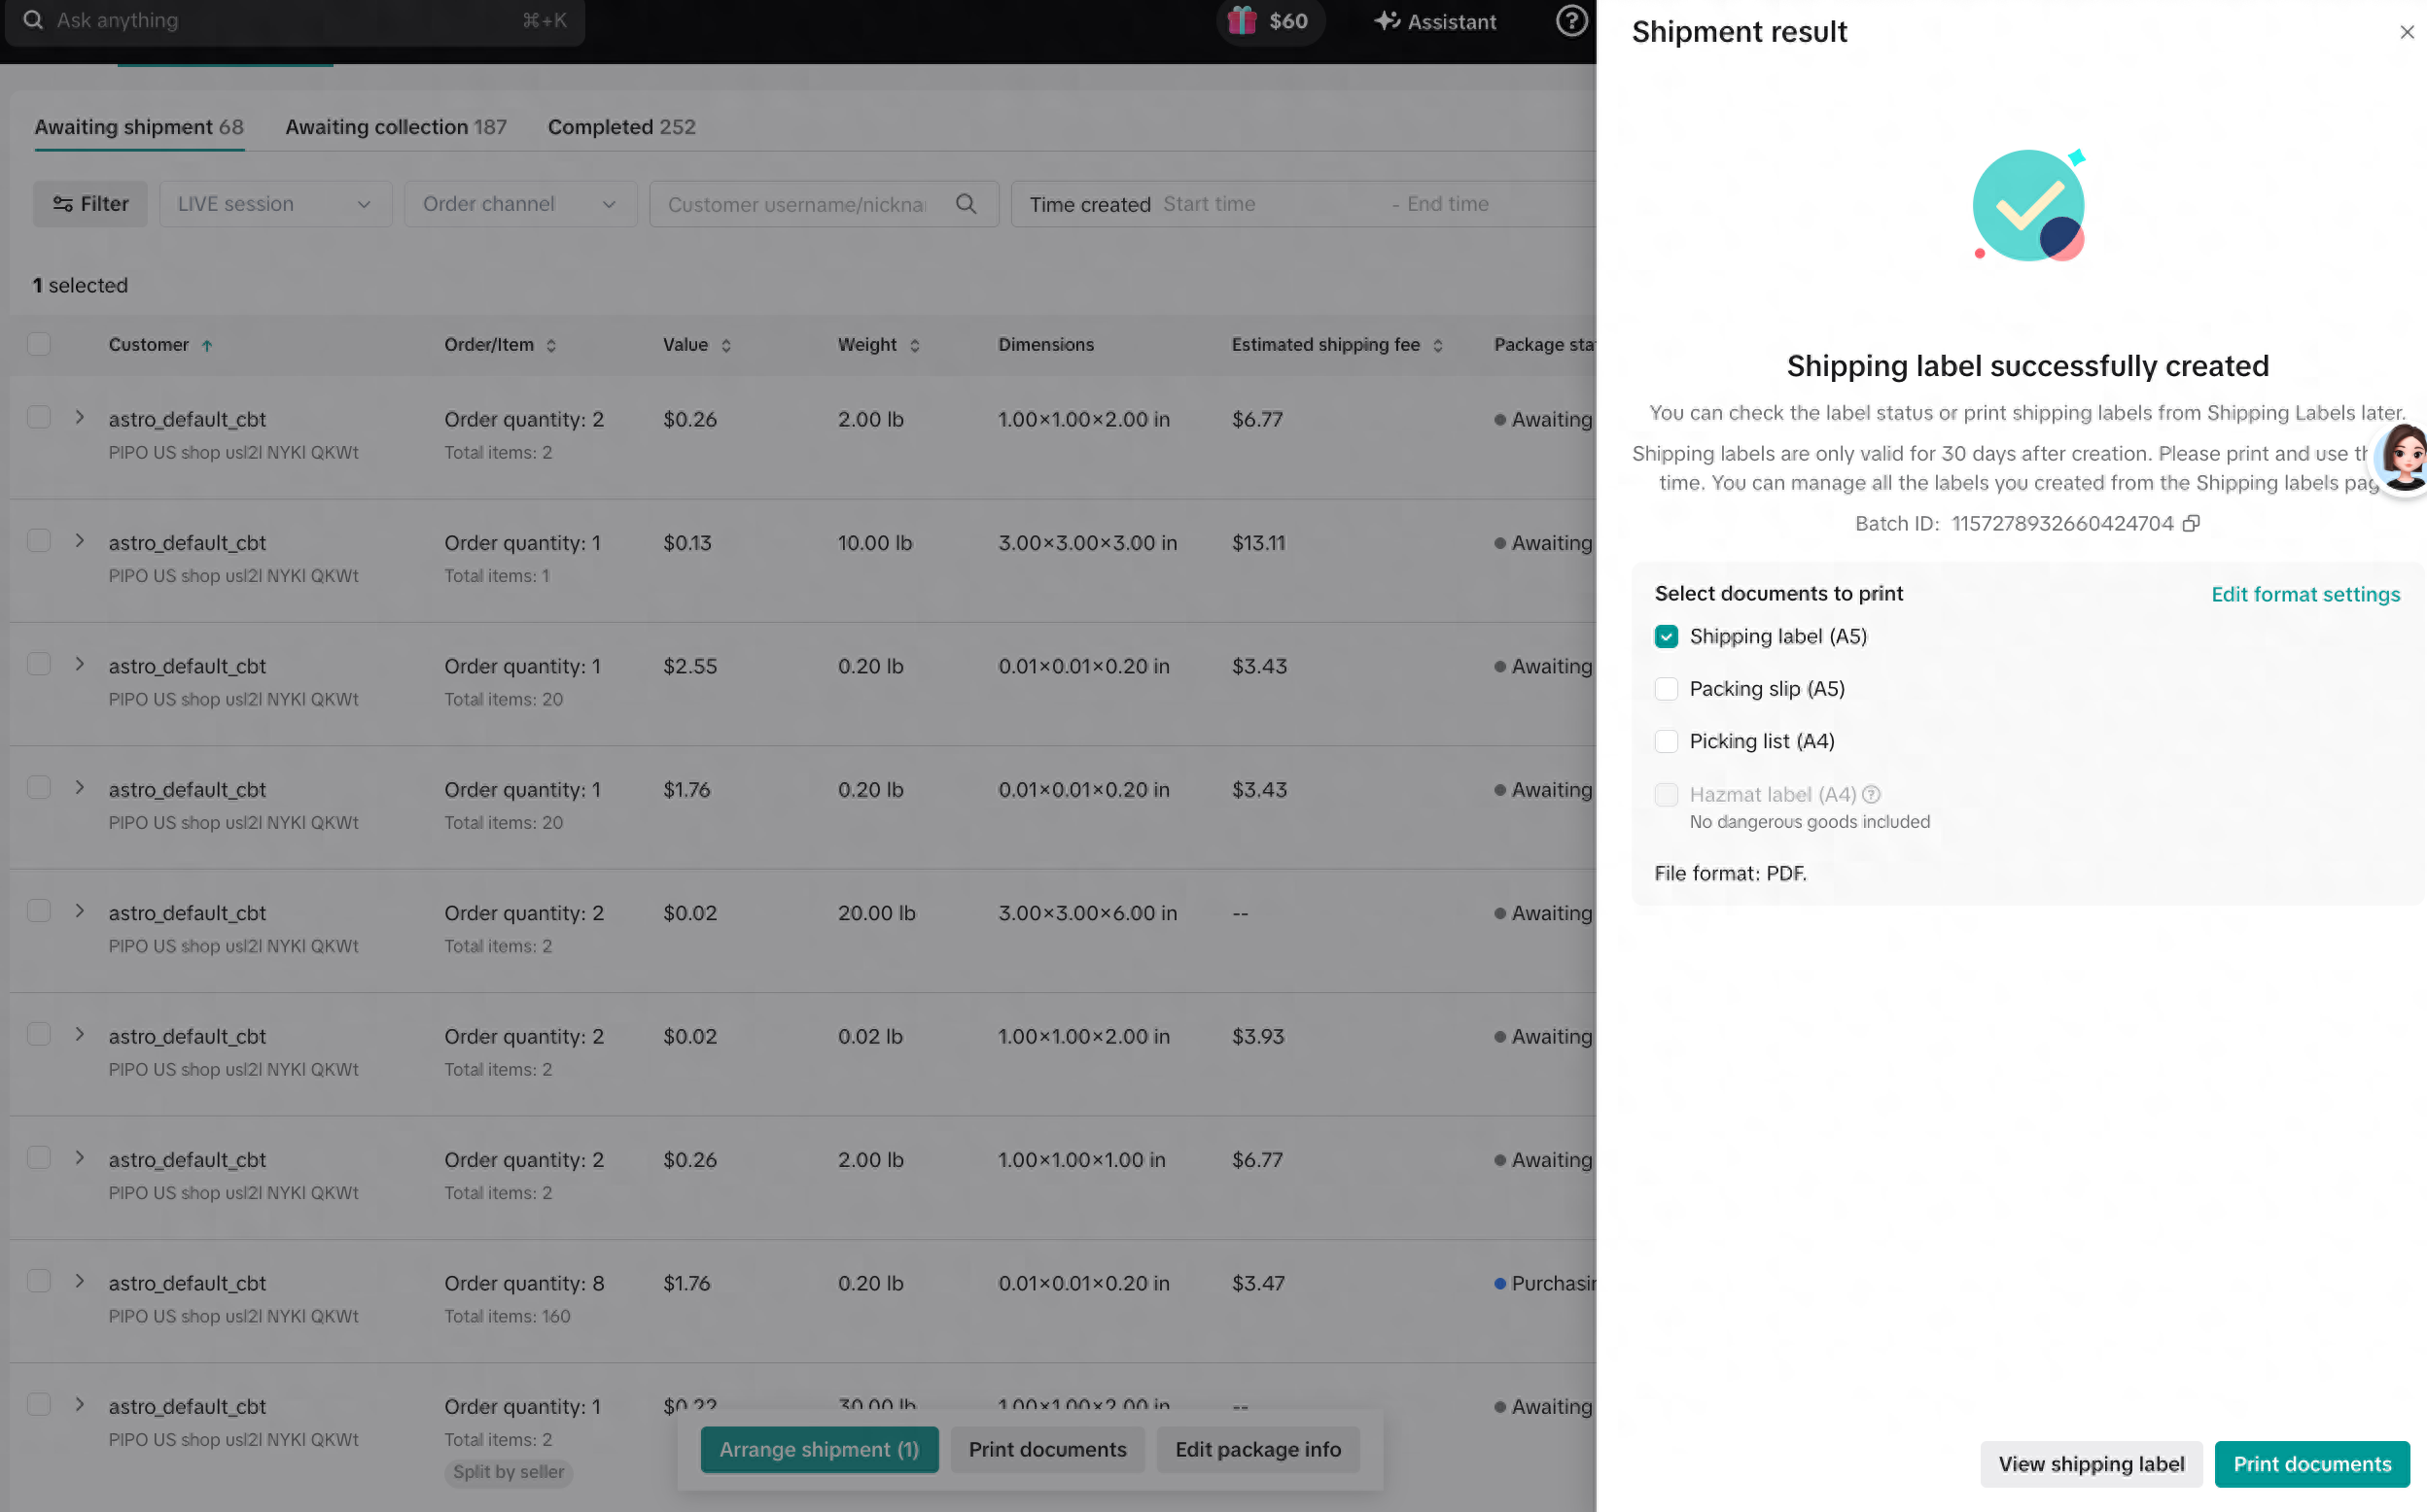Copy the Batch ID number
This screenshot has width=2427, height=1512.
pyautogui.click(x=2191, y=523)
